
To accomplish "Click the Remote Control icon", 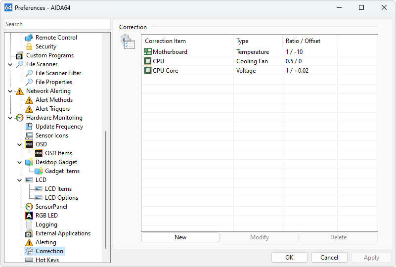I will pyautogui.click(x=29, y=38).
